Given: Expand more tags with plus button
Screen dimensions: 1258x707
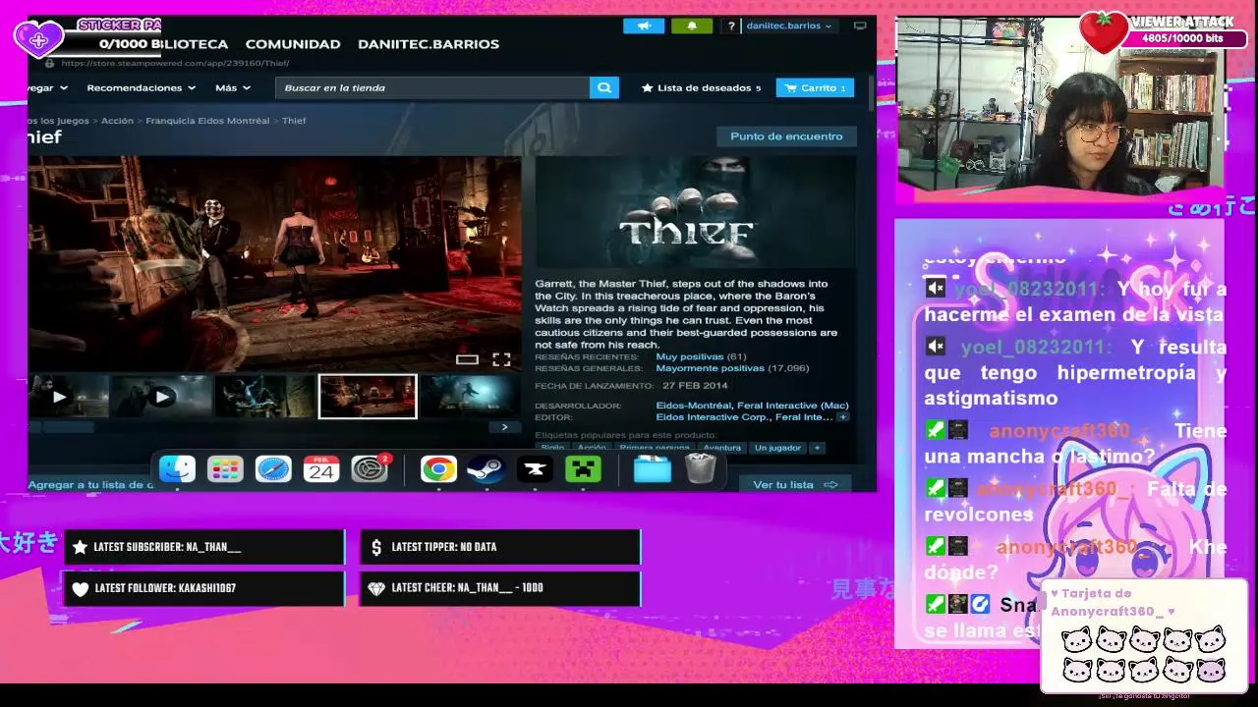Looking at the screenshot, I should (x=817, y=448).
